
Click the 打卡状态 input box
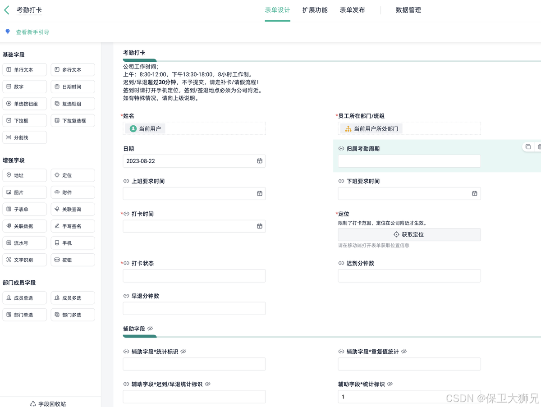[x=194, y=276]
